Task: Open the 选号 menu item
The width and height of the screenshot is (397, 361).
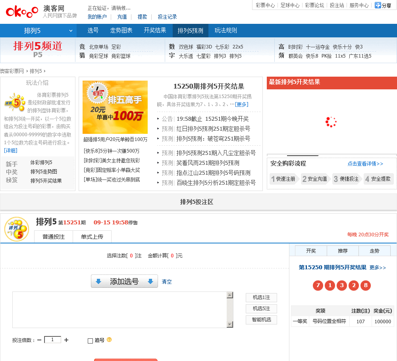Action: (93, 31)
